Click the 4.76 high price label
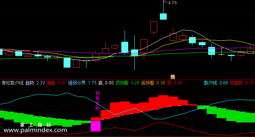This screenshot has height=137, width=255. pos(173,3)
